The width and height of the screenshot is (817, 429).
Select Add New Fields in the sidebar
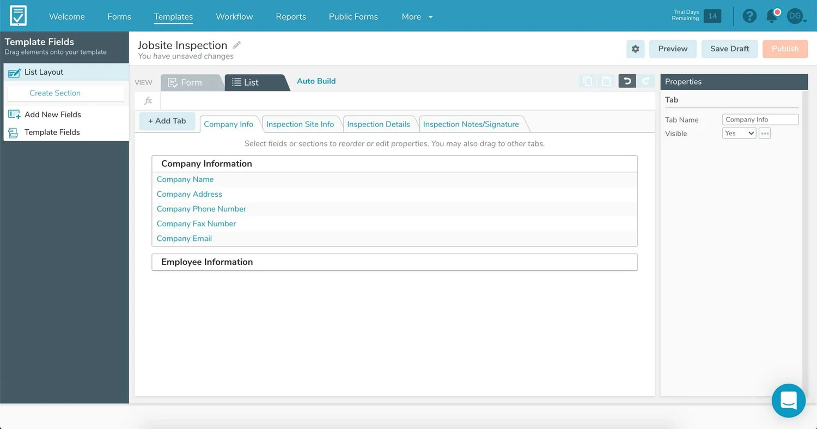click(52, 114)
